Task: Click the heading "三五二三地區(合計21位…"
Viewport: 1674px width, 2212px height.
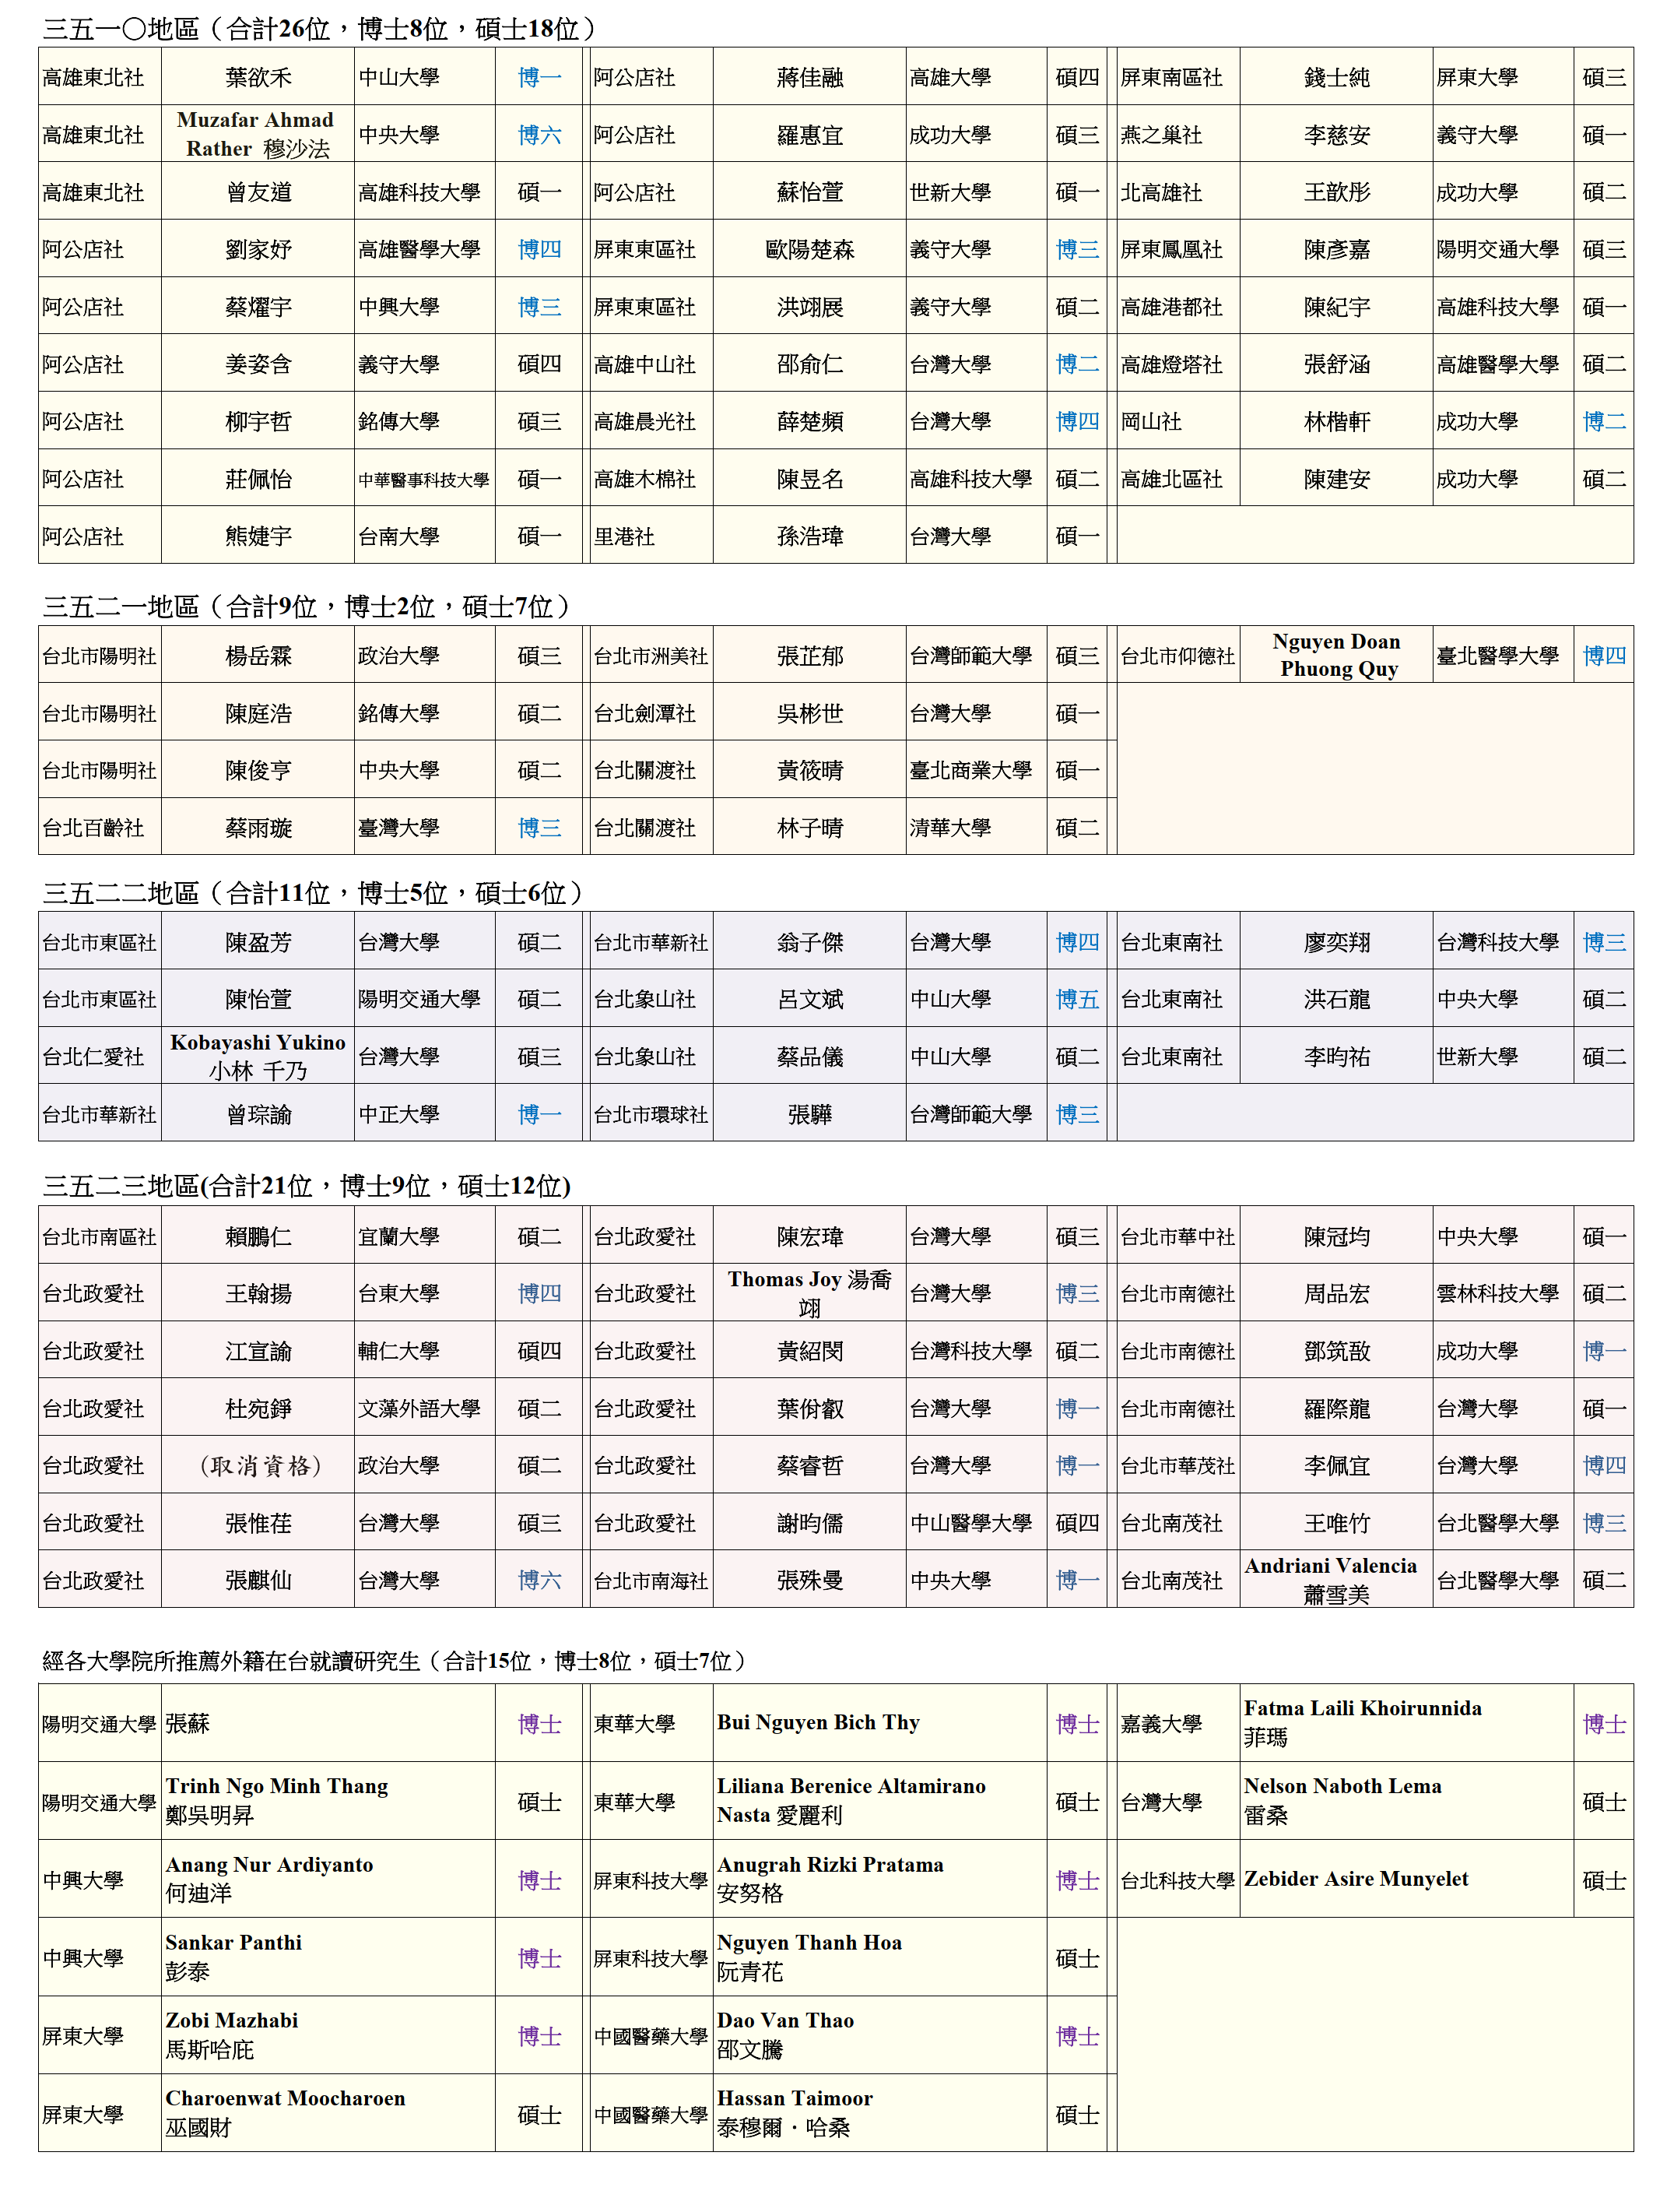Action: [x=306, y=1186]
